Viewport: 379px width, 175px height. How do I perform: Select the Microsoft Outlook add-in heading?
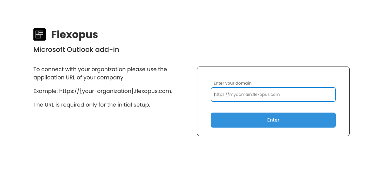click(x=76, y=49)
